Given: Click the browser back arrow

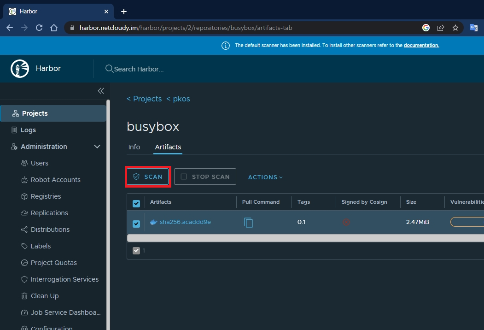Looking at the screenshot, I should 10,28.
